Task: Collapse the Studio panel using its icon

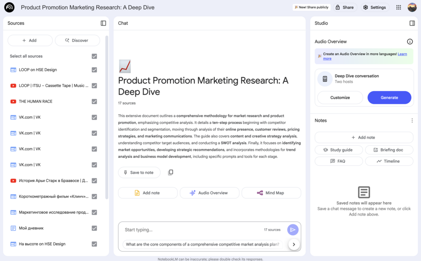Action: (x=412, y=23)
